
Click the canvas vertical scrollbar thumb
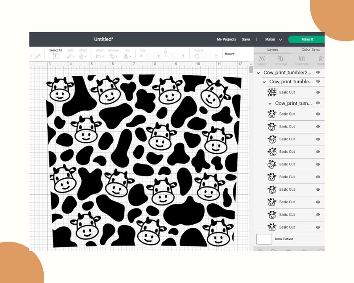tap(251, 70)
